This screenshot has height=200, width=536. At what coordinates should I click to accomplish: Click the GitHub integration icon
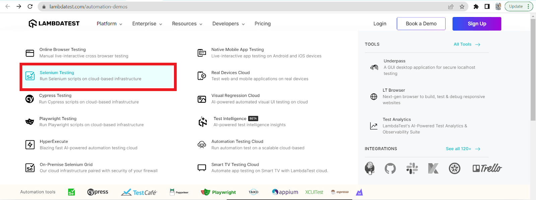(x=390, y=168)
